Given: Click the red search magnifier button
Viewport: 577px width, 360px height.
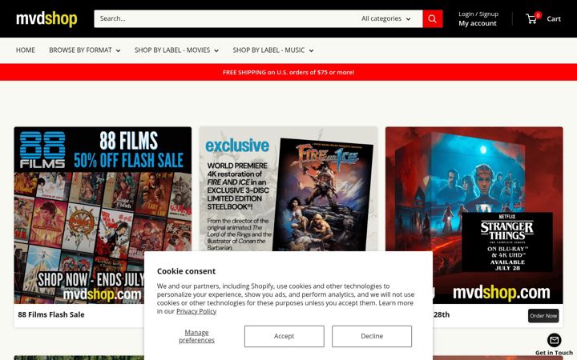Looking at the screenshot, I should (433, 18).
